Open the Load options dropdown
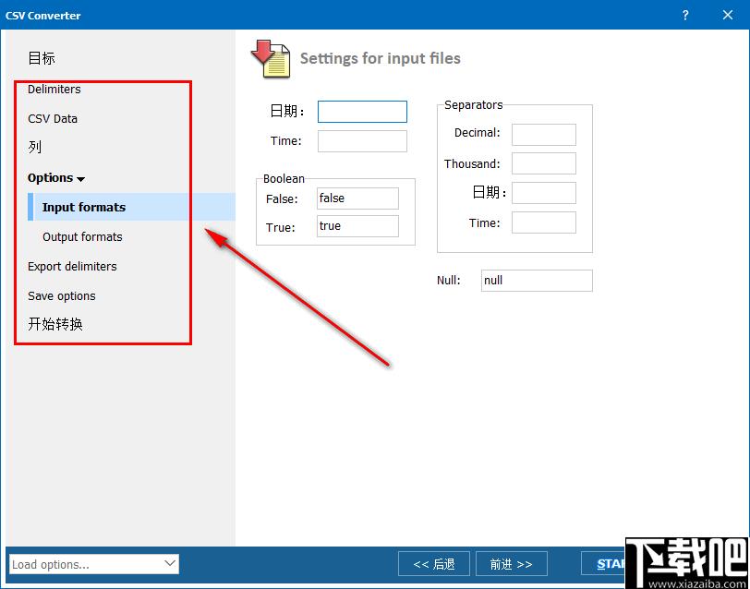The width and height of the screenshot is (750, 589). (94, 564)
